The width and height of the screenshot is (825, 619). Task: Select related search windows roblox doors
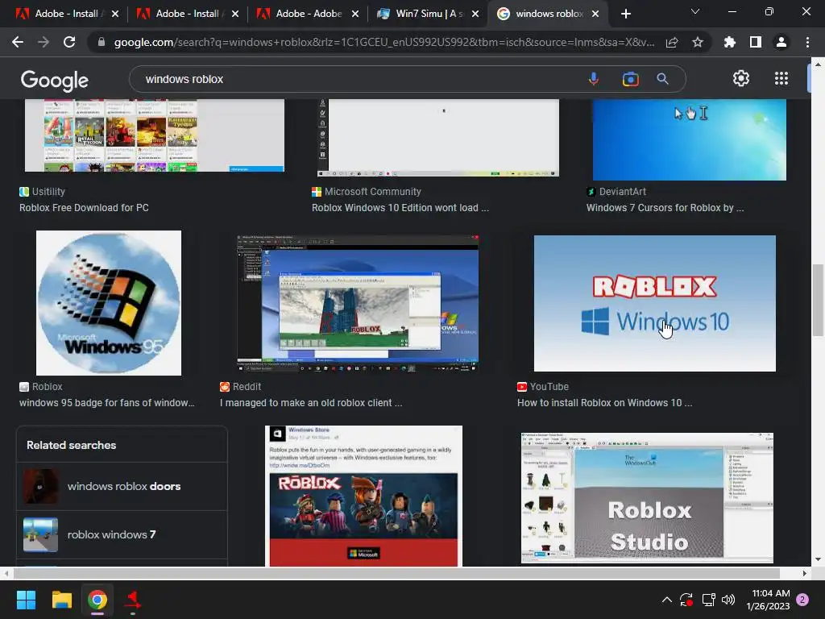pyautogui.click(x=122, y=486)
